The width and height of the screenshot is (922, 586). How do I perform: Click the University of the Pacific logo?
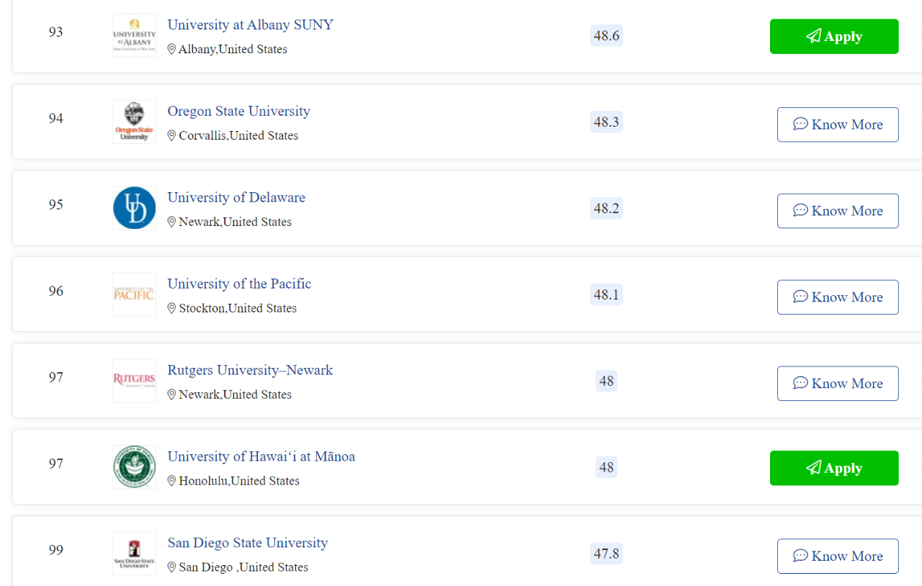[x=134, y=294]
